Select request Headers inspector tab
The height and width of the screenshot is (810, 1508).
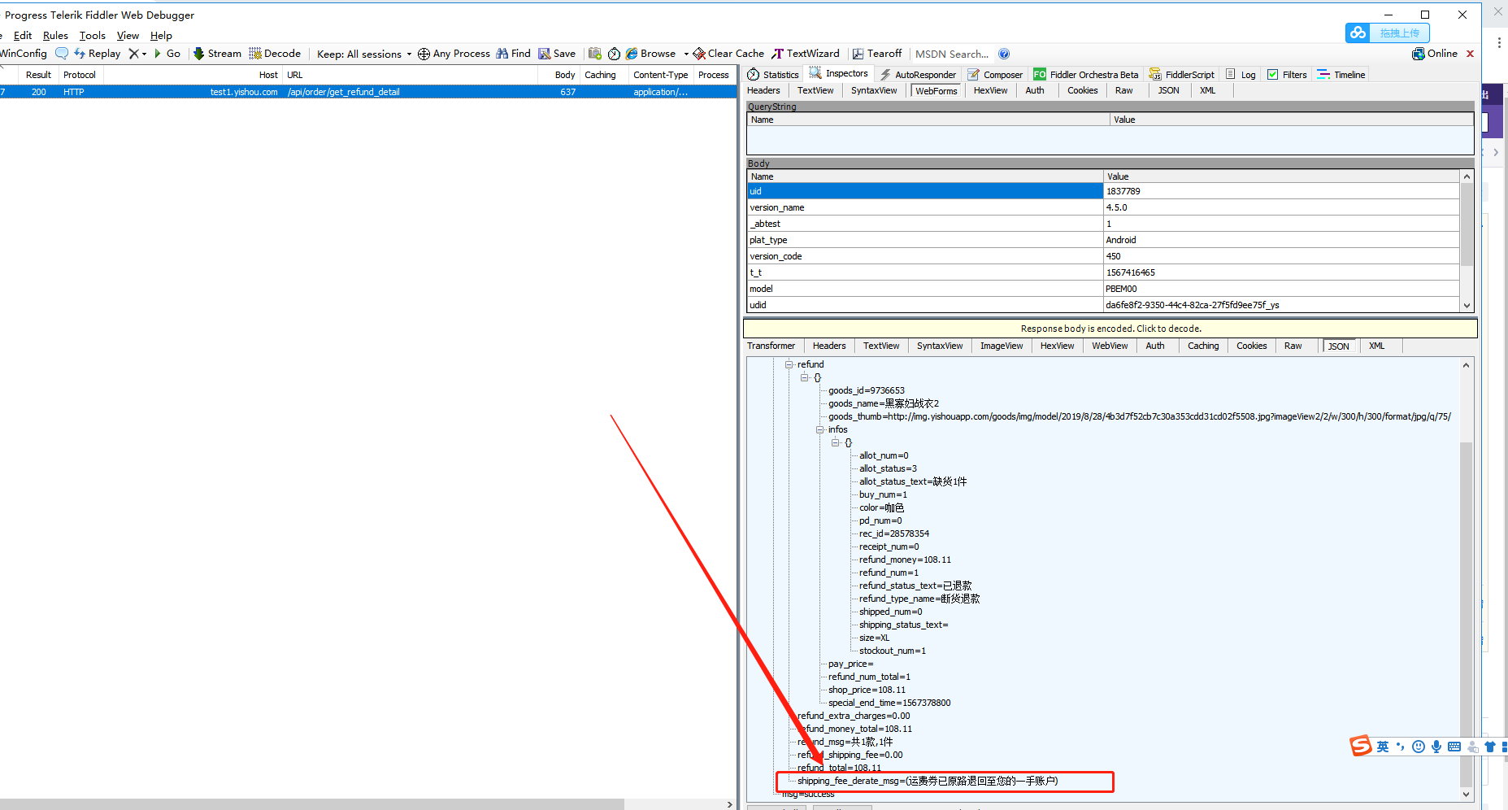pyautogui.click(x=763, y=91)
